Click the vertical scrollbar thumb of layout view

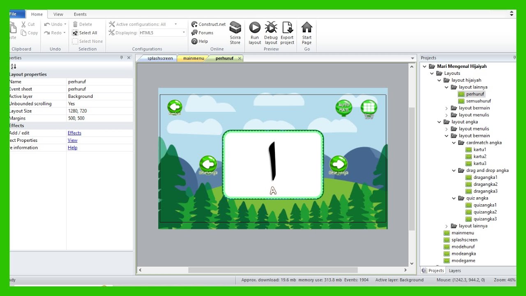click(412, 169)
